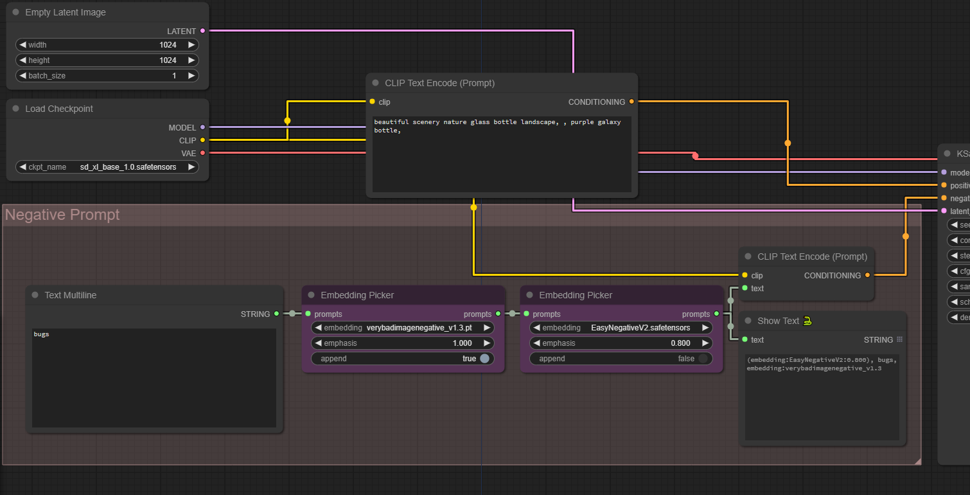Viewport: 970px width, 495px height.
Task: Click the Show Text node snake icon
Action: [807, 320]
